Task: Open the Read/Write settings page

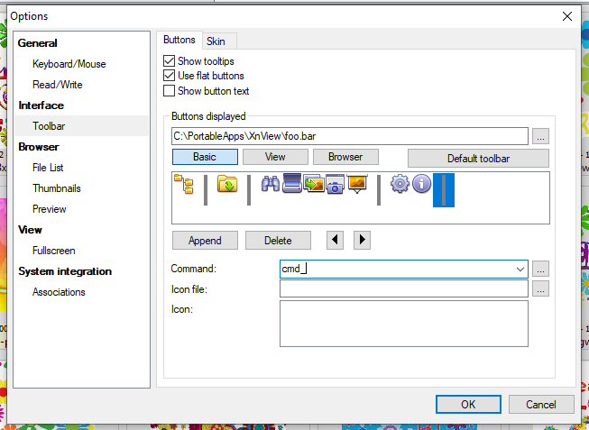Action: tap(58, 85)
